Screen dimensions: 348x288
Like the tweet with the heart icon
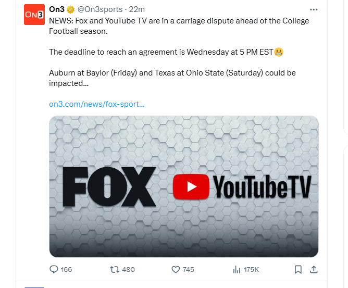click(176, 270)
